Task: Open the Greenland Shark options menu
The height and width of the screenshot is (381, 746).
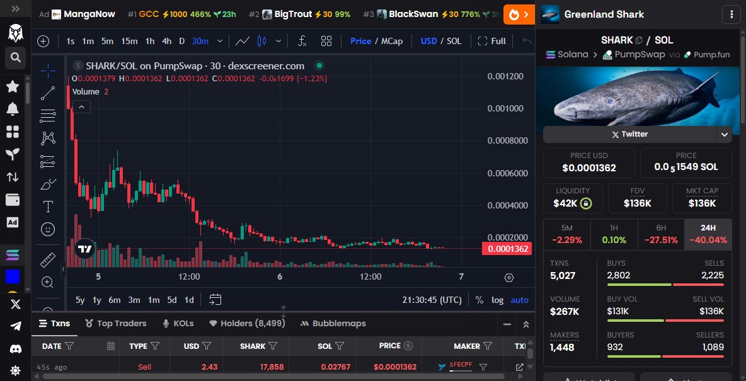Action: pyautogui.click(x=732, y=14)
